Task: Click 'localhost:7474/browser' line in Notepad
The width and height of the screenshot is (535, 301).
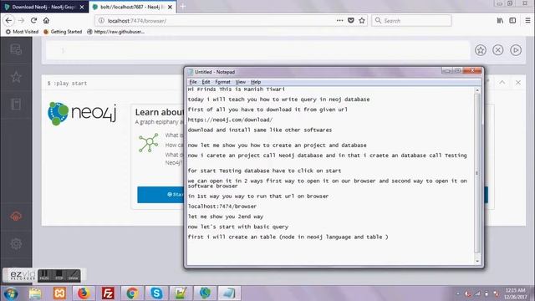Action: pyautogui.click(x=222, y=207)
